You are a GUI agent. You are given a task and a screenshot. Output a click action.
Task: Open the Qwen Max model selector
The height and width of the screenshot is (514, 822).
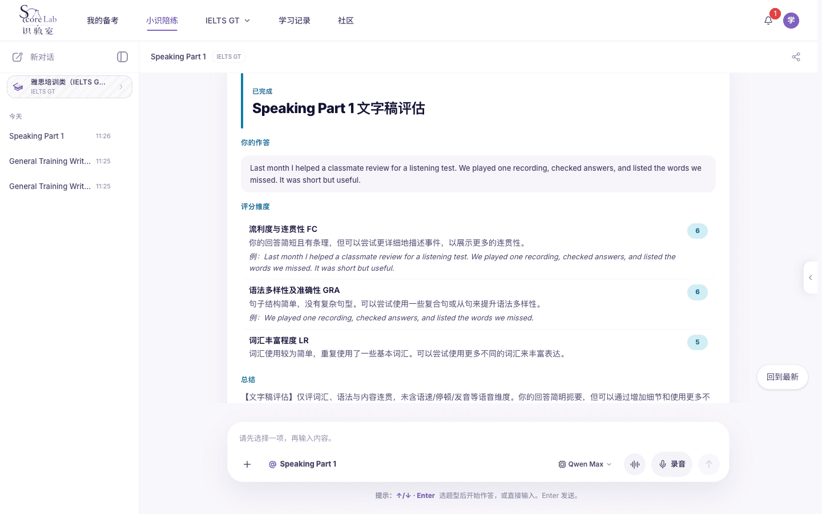click(x=585, y=464)
